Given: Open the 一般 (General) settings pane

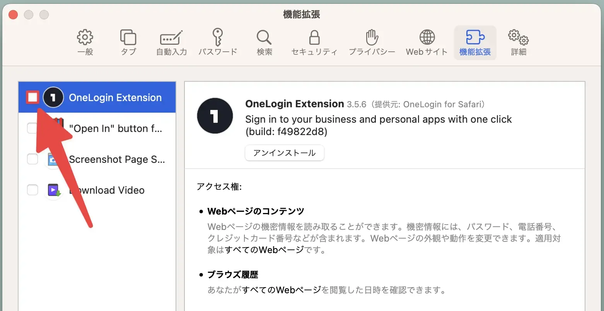Looking at the screenshot, I should [85, 42].
